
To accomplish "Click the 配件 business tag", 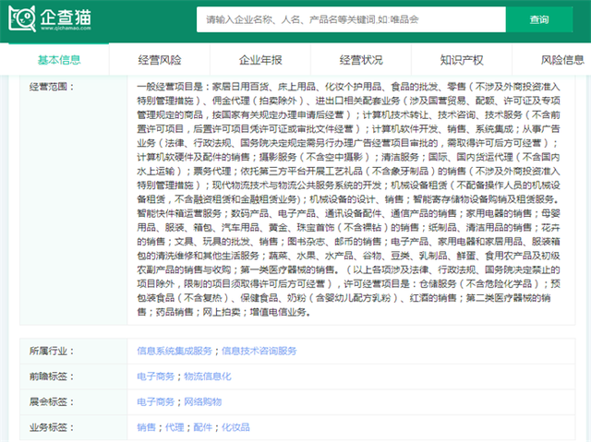I will coord(203,427).
